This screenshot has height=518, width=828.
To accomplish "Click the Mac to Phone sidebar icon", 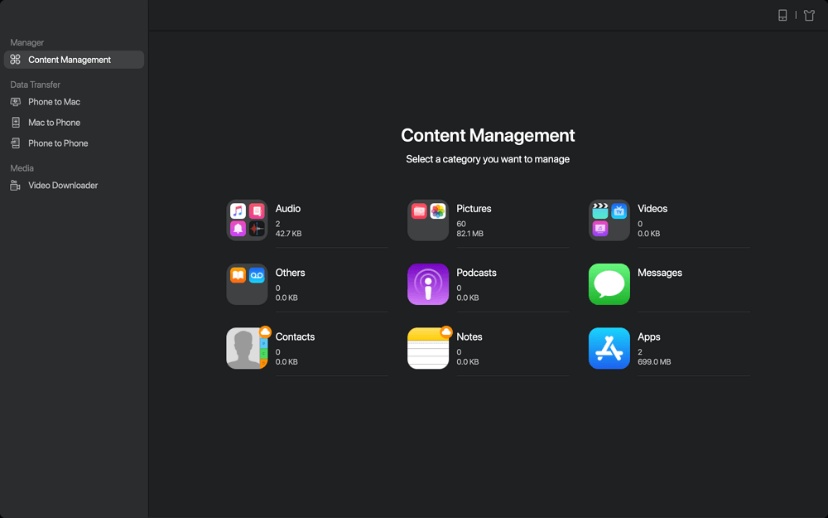I will (x=15, y=123).
